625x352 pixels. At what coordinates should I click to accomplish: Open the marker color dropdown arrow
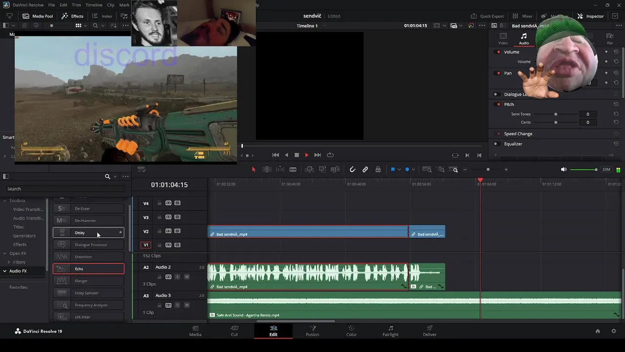click(x=414, y=170)
